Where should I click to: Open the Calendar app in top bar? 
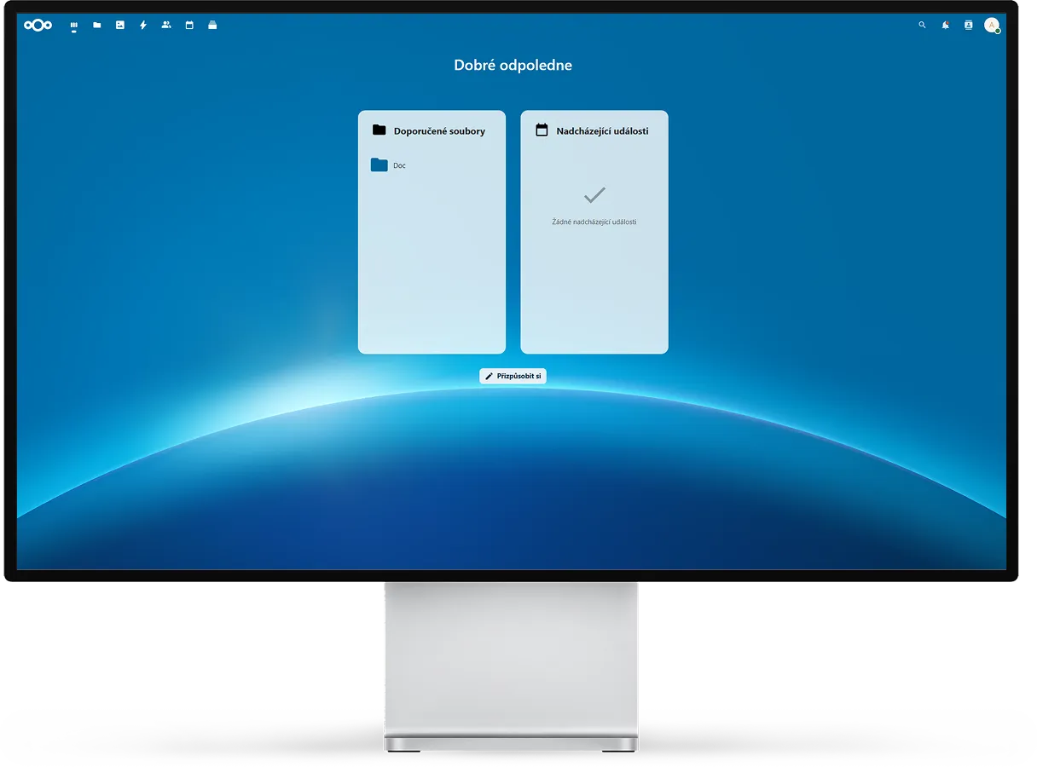click(x=189, y=26)
